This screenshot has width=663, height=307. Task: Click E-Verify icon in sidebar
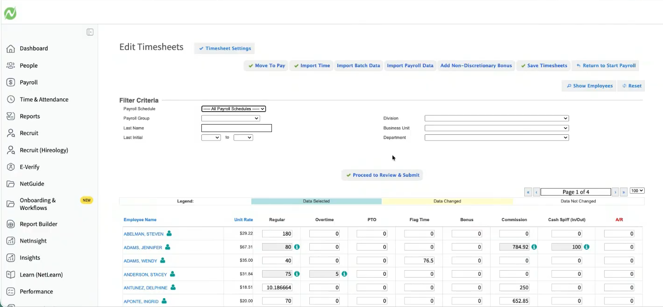tap(11, 167)
